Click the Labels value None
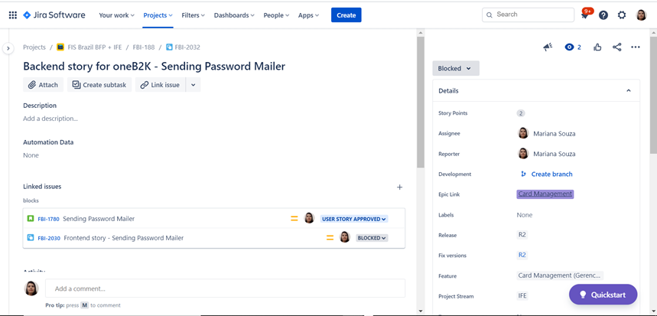 point(525,214)
